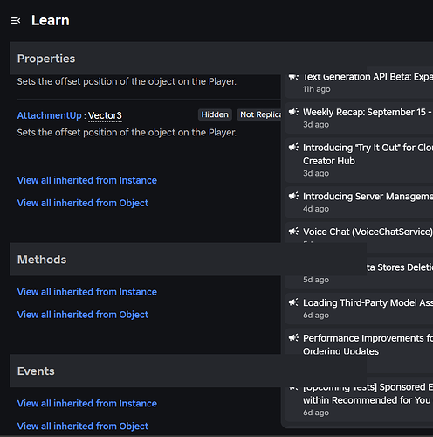This screenshot has height=437, width=433.
Task: Open Loading Third-Party Model Assets announcement
Action: click(x=359, y=309)
